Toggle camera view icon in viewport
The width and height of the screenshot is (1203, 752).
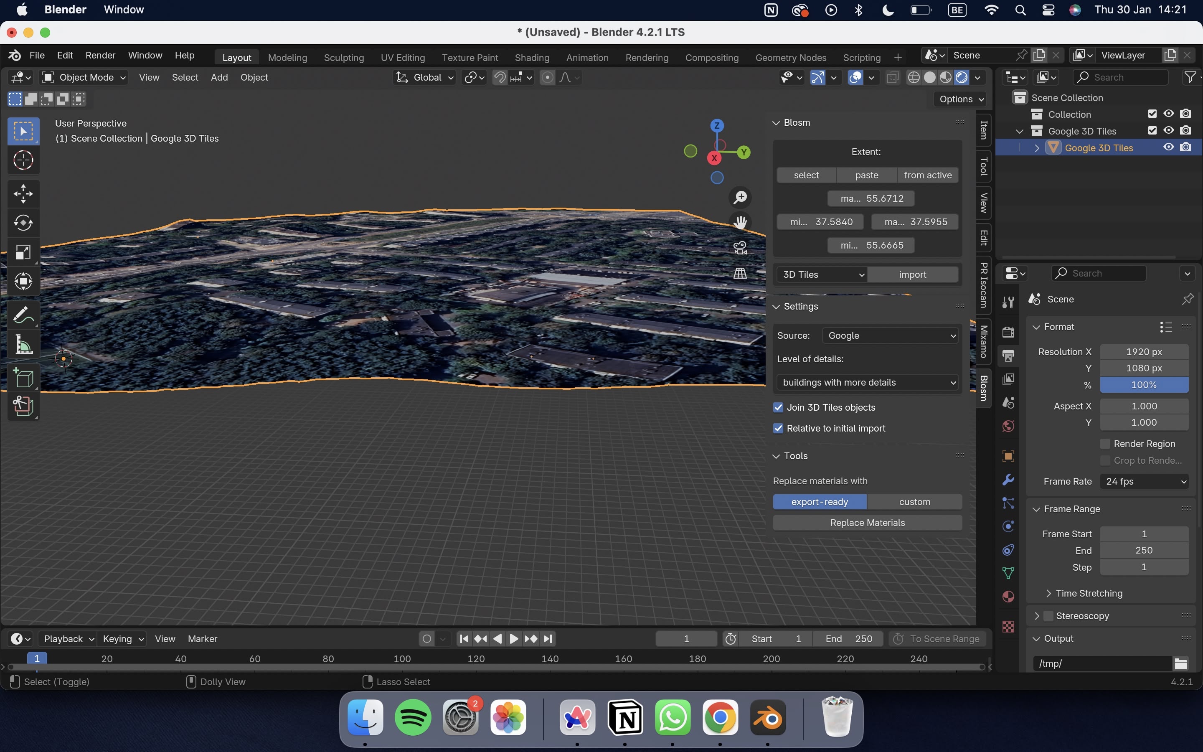click(740, 248)
